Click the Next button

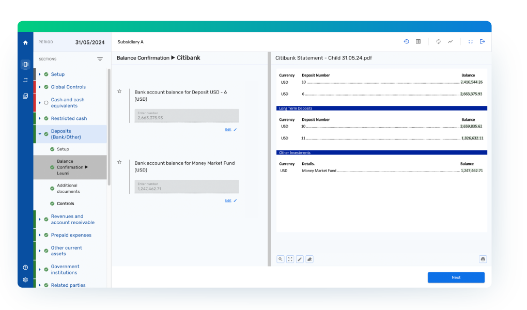point(456,277)
